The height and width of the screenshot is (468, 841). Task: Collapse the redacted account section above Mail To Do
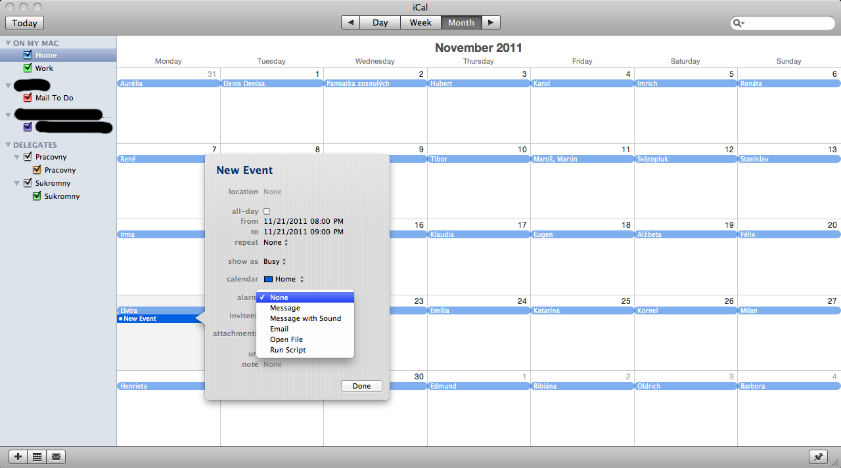click(8, 86)
